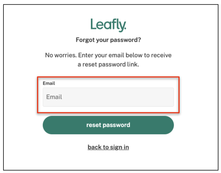The width and height of the screenshot is (221, 173).
Task: Return to sign in via underlined link
Action: point(108,147)
